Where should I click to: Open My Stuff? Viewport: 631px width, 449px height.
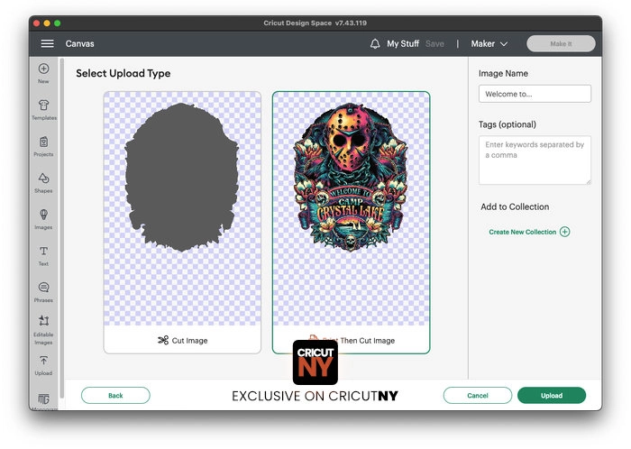pyautogui.click(x=403, y=44)
